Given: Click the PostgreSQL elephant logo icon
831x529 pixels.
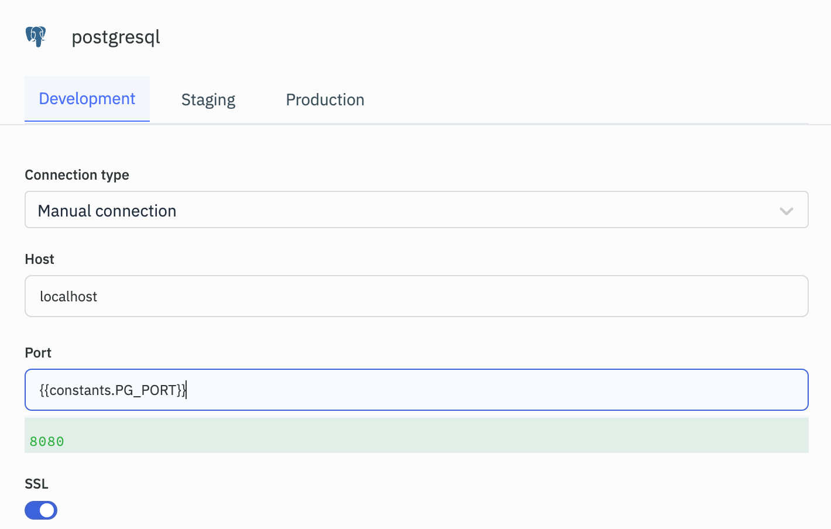Looking at the screenshot, I should point(36,36).
